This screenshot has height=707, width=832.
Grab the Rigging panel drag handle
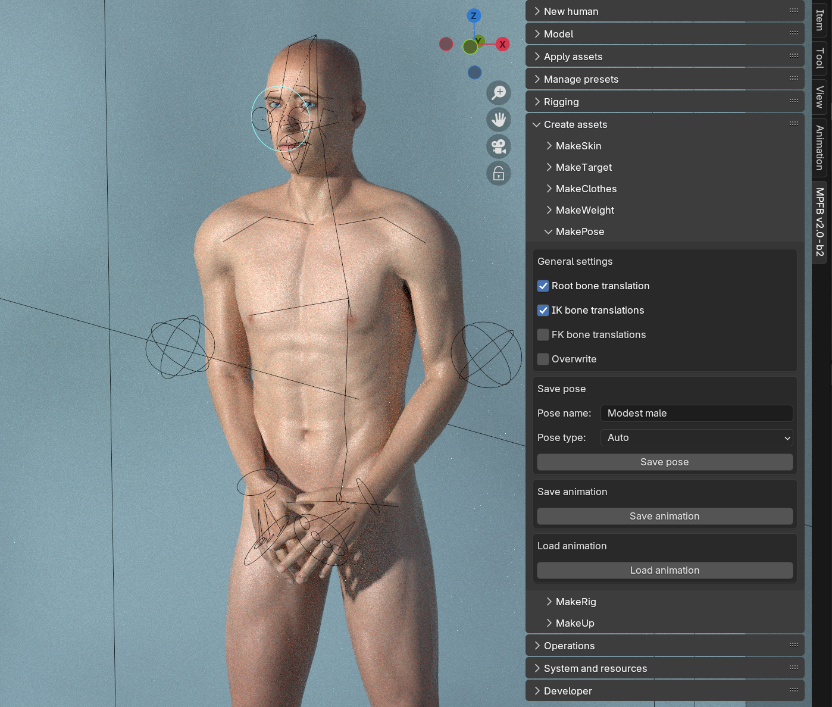[794, 101]
